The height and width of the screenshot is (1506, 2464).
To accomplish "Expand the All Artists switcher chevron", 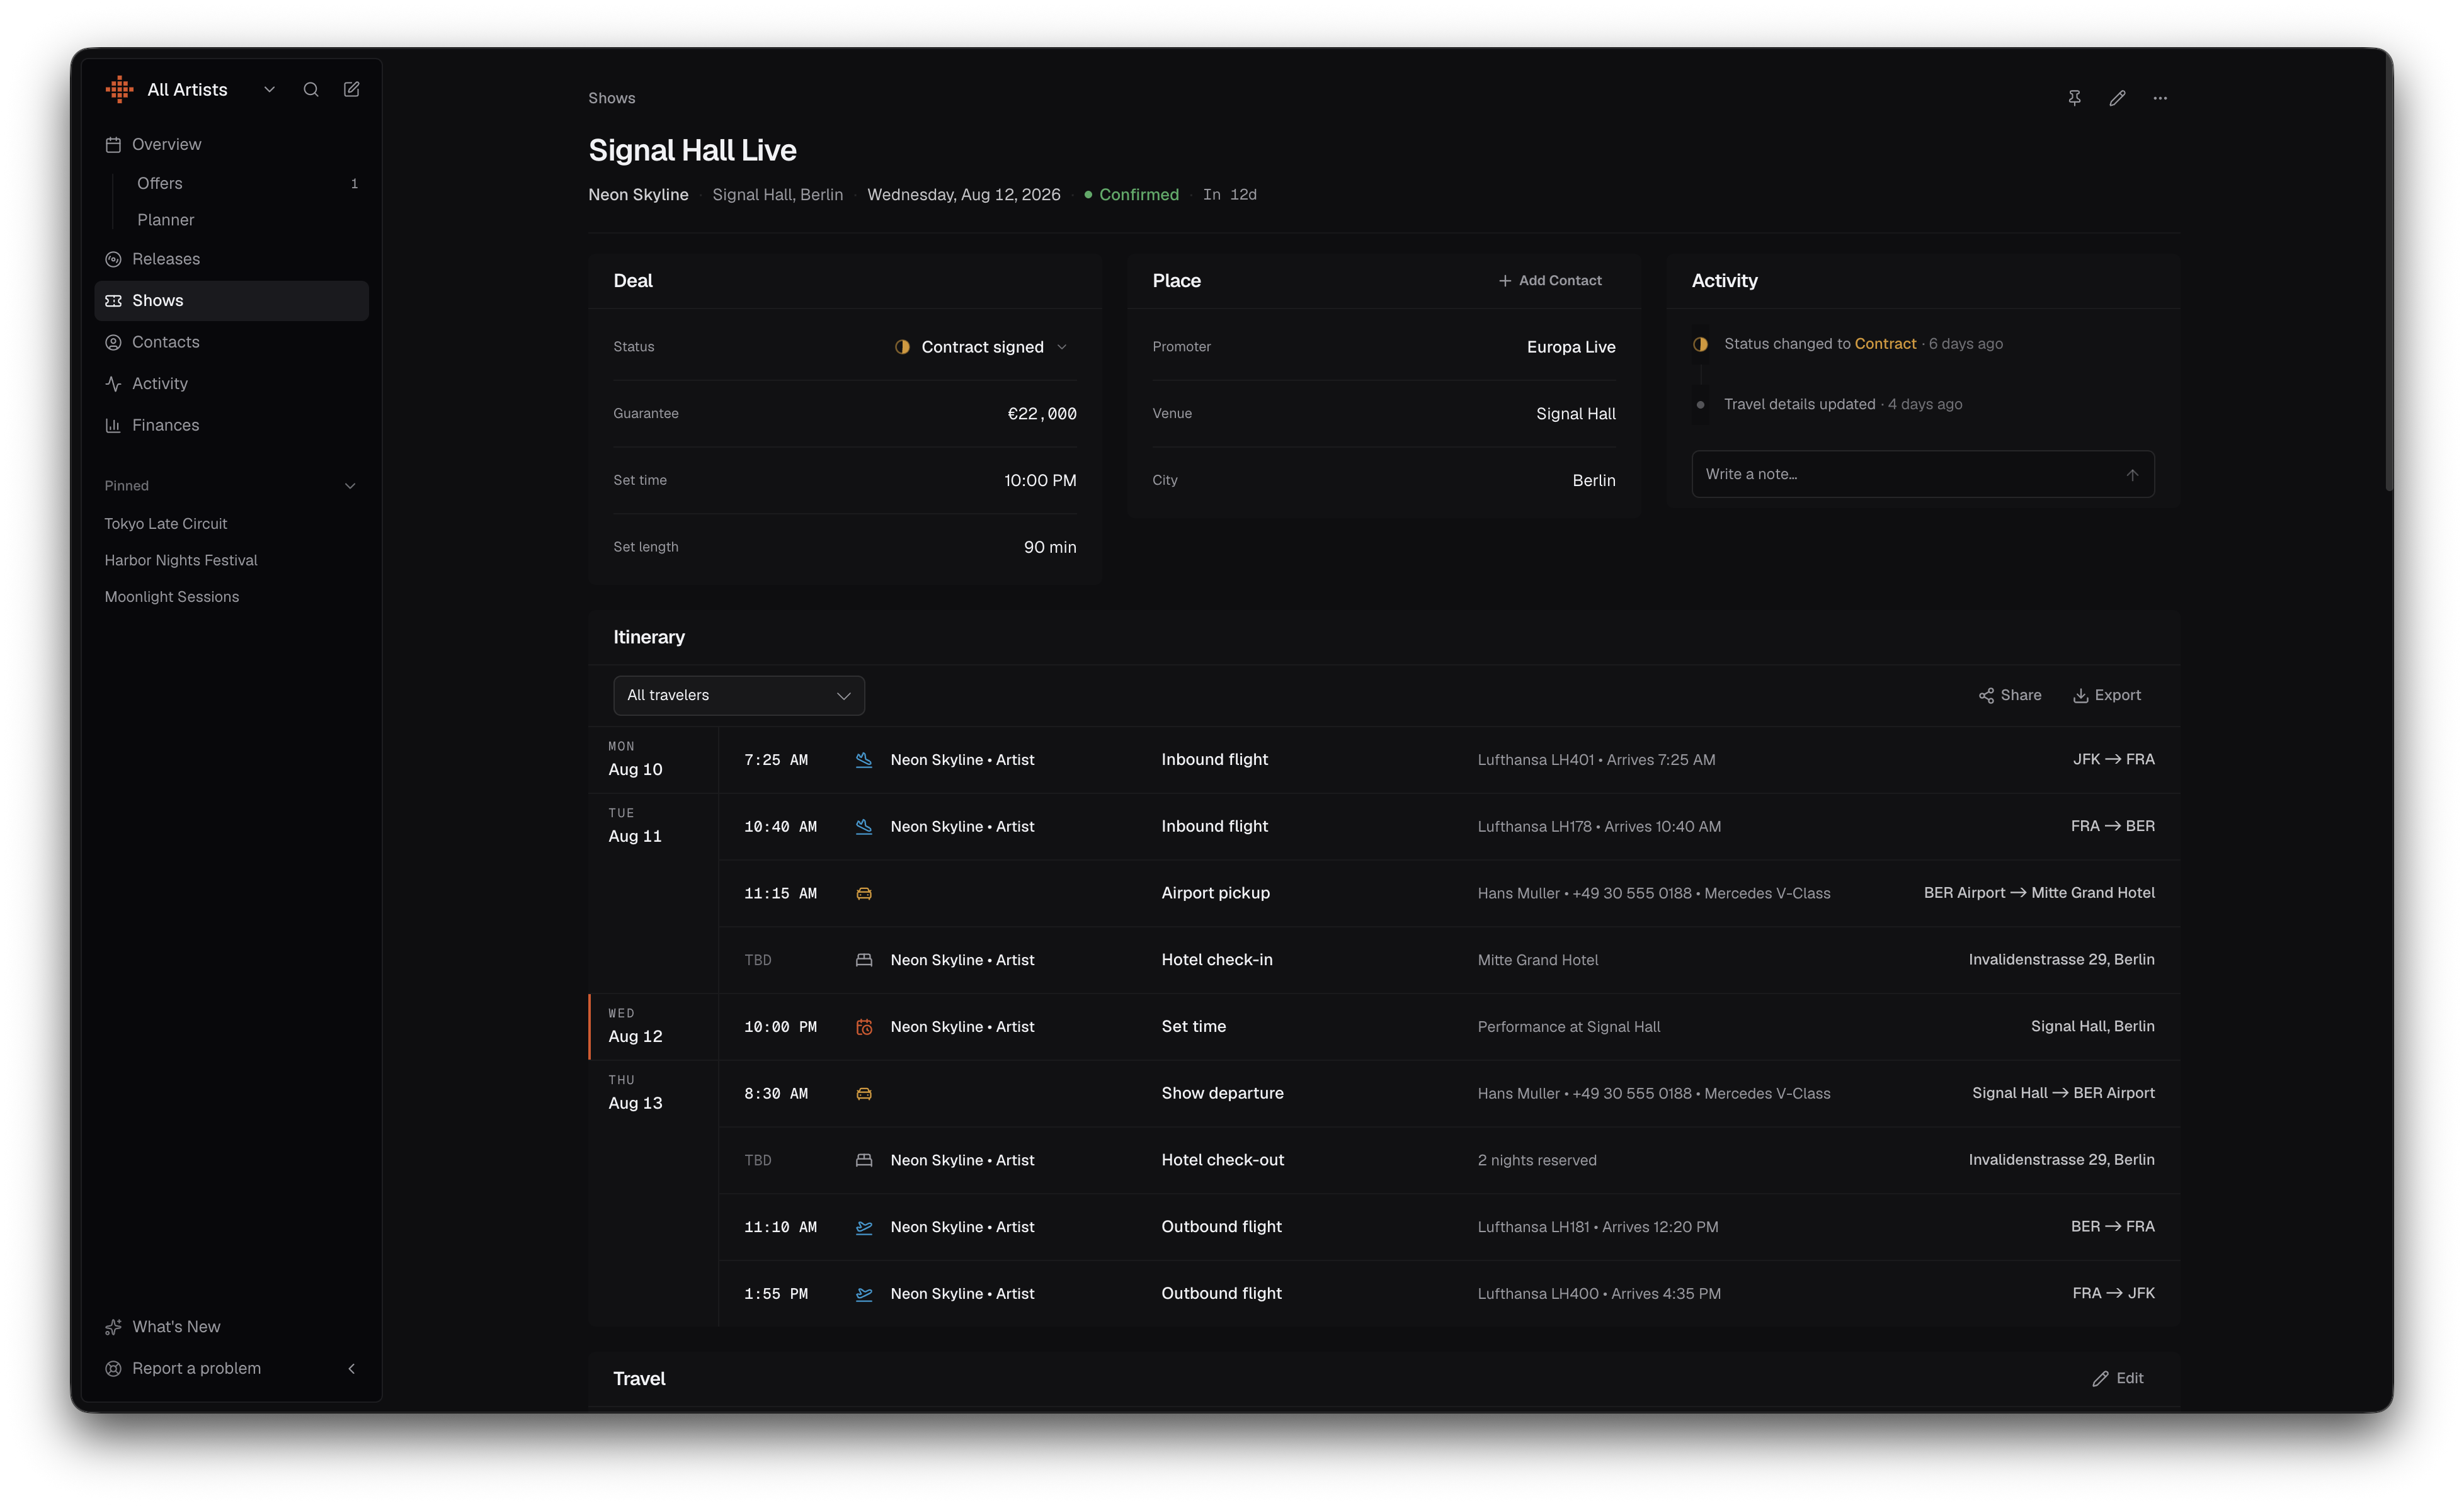I will click(x=269, y=90).
